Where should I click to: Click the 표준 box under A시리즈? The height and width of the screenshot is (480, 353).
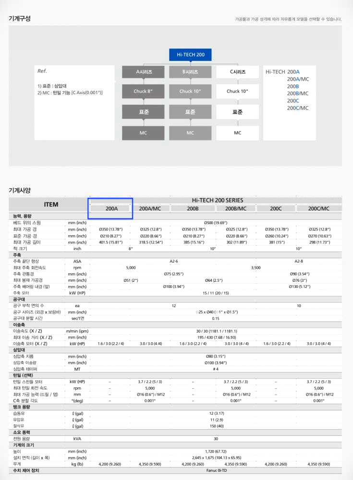(x=143, y=112)
